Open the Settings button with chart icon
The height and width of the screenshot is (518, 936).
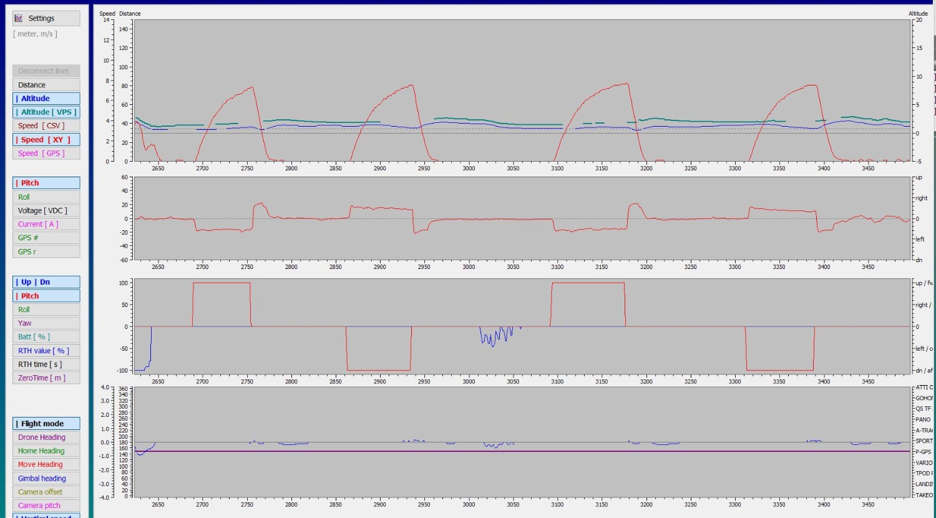point(46,19)
